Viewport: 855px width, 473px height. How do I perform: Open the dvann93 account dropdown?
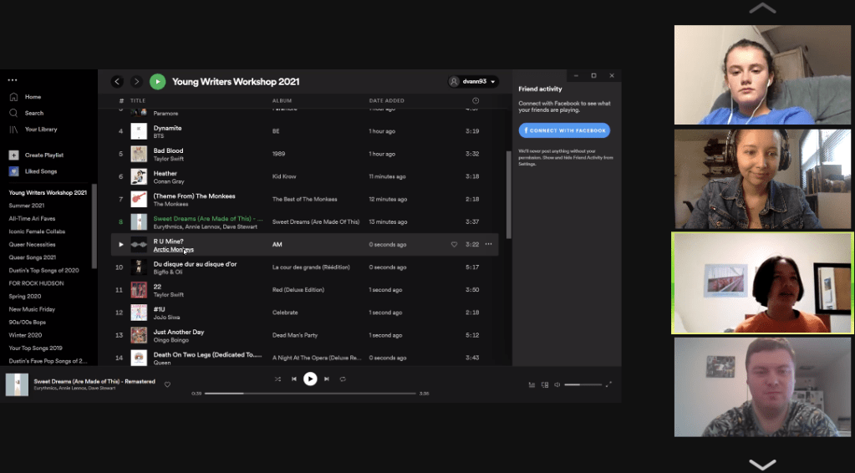tap(473, 81)
